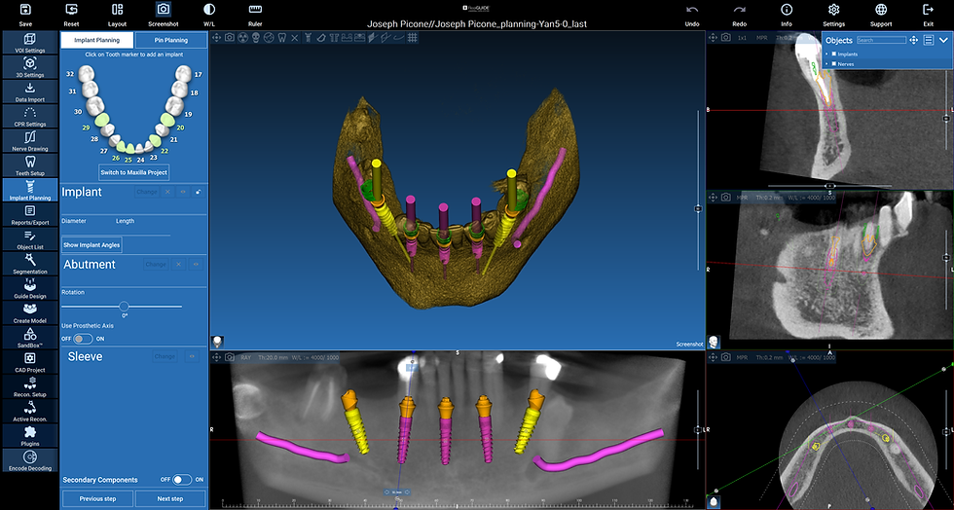Image resolution: width=954 pixels, height=510 pixels.
Task: Check the Implants checkbox in Objects
Action: (x=834, y=54)
